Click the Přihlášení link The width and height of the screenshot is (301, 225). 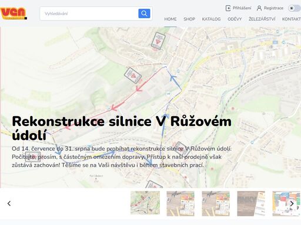pos(242,8)
